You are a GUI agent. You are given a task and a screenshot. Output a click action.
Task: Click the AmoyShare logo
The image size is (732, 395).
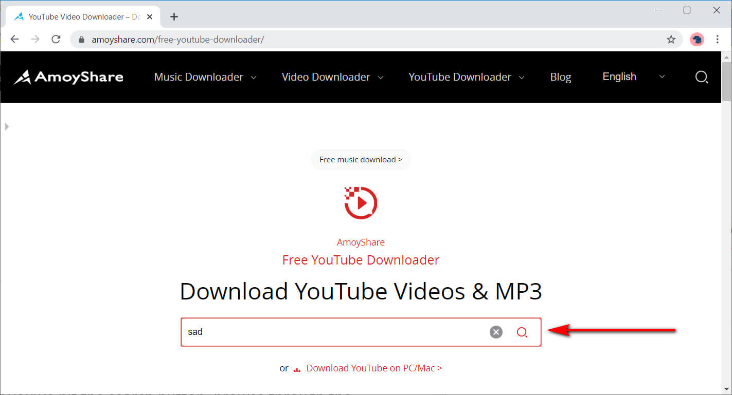pos(68,77)
